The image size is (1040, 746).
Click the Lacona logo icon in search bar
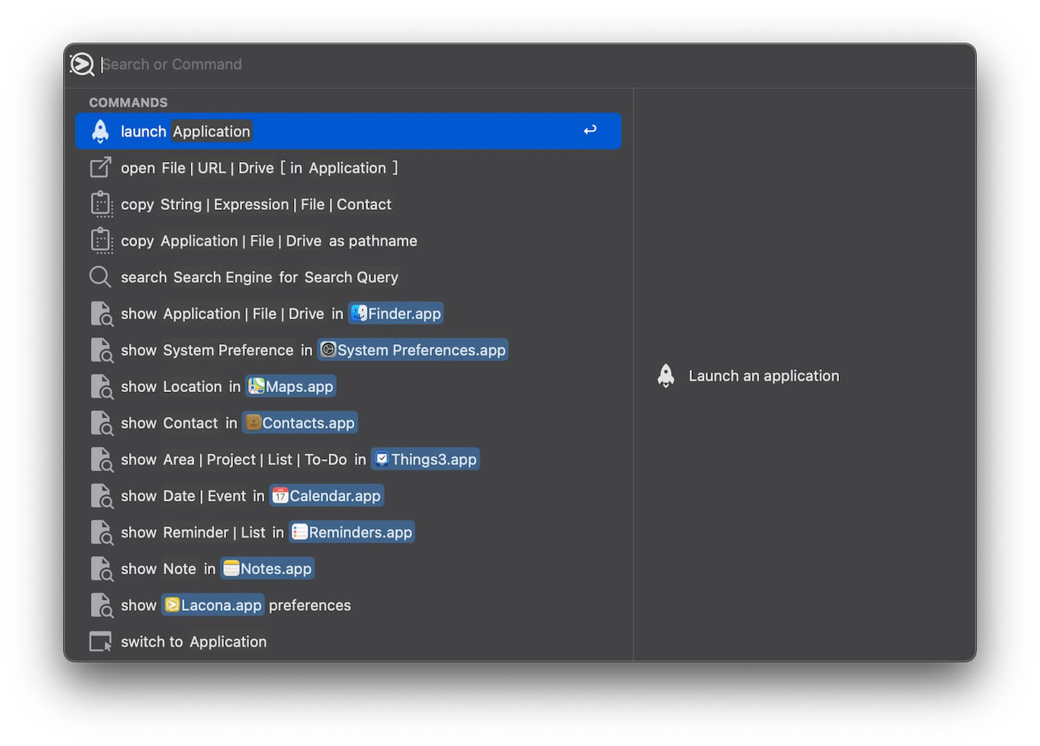pos(82,64)
